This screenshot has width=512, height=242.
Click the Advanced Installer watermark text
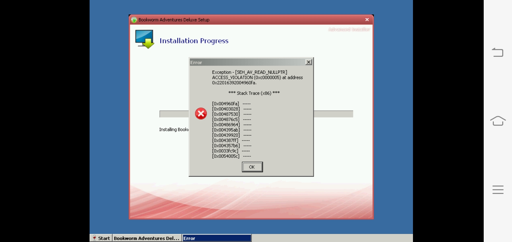pyautogui.click(x=349, y=30)
